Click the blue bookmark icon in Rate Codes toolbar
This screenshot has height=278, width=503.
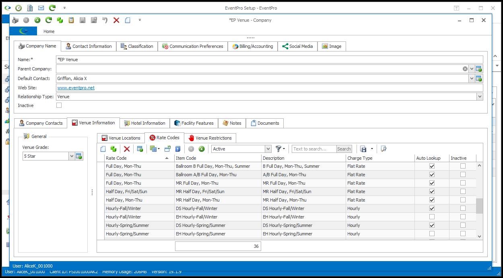(178, 149)
